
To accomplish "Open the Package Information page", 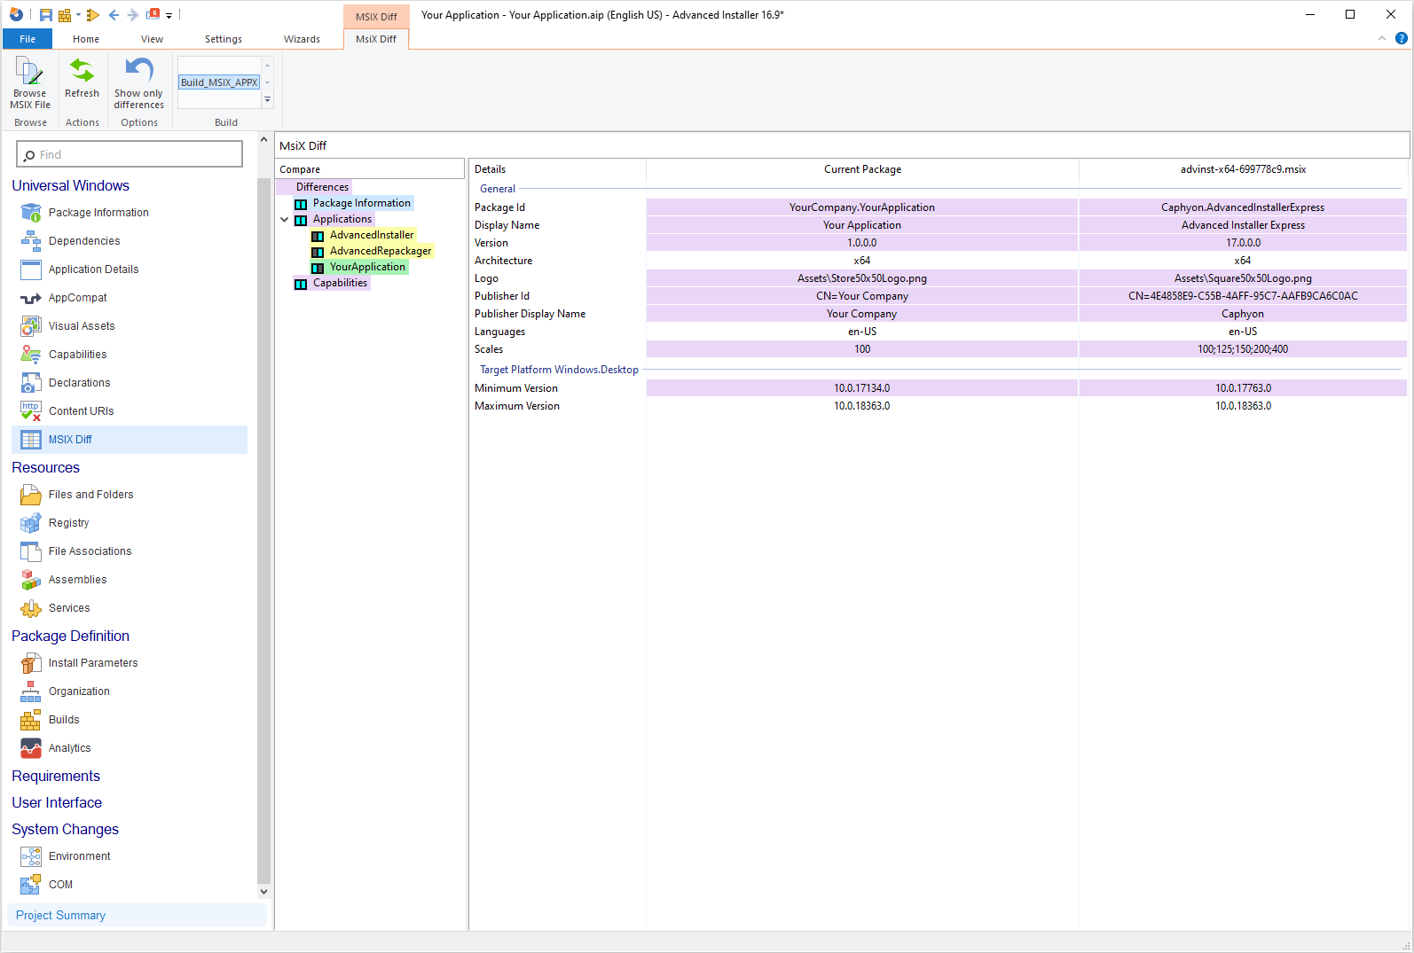I will pyautogui.click(x=98, y=213).
